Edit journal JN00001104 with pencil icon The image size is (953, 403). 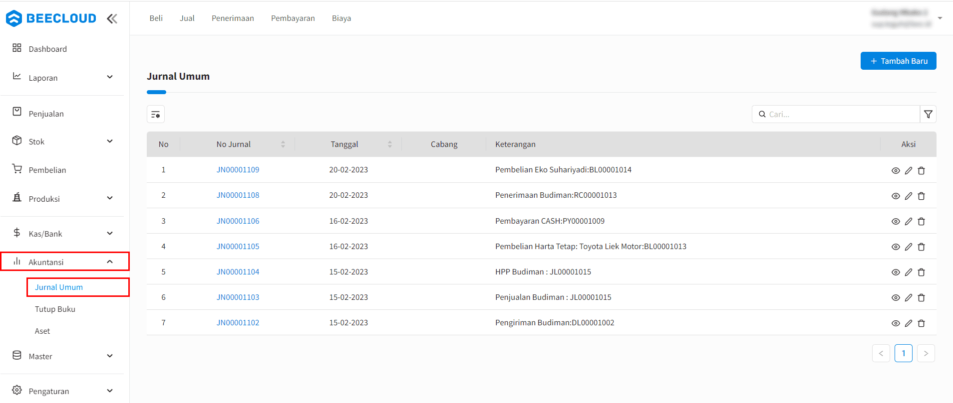coord(909,272)
